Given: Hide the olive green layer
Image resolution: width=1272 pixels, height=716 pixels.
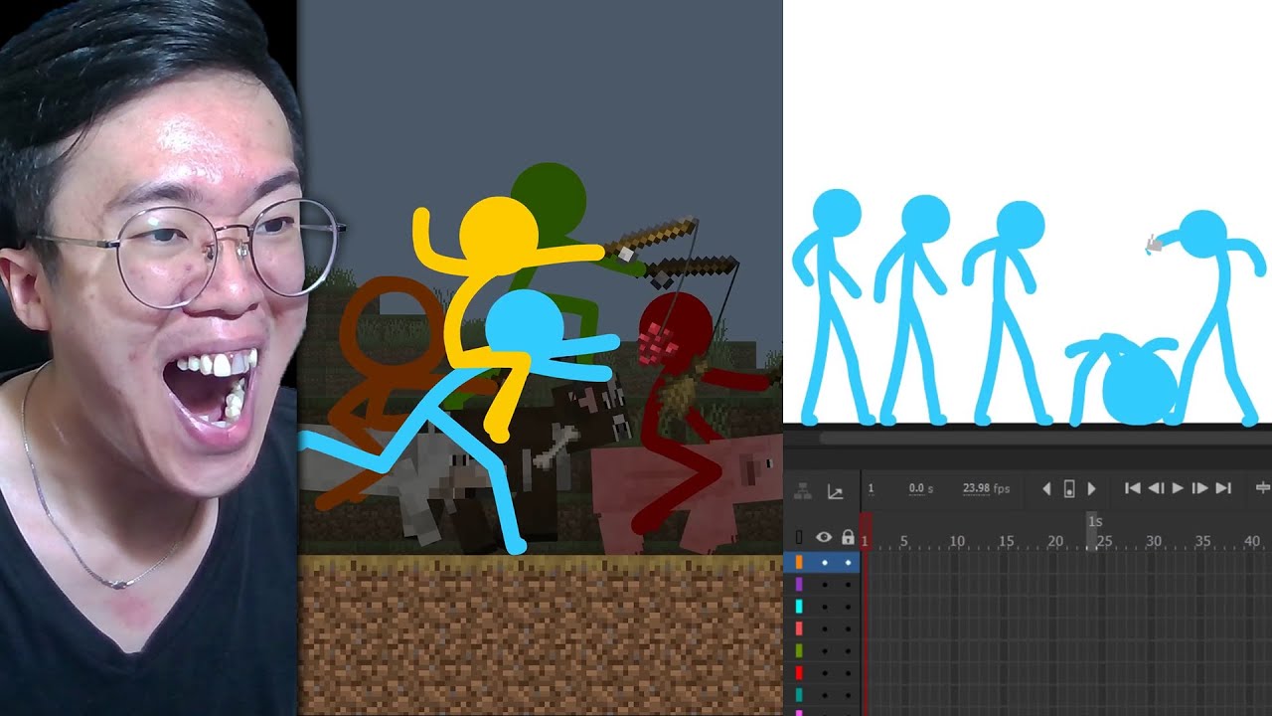Looking at the screenshot, I should (824, 650).
